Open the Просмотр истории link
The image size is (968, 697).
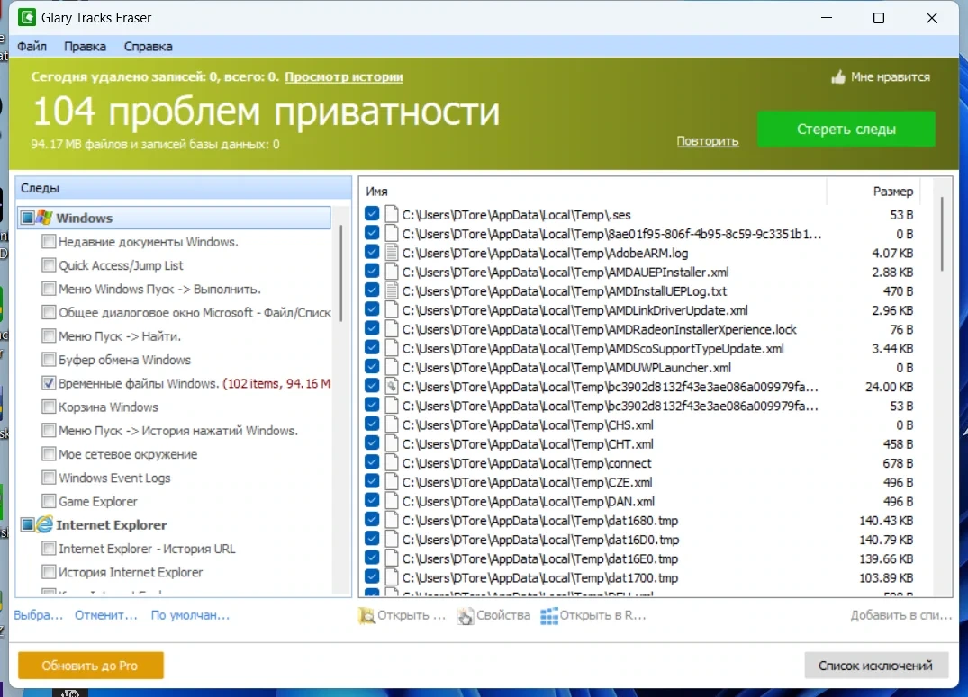tap(344, 77)
